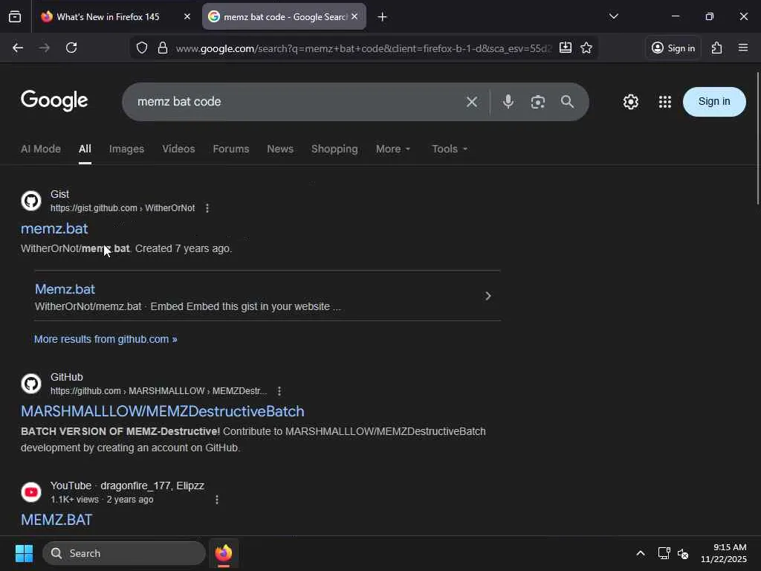Open tracking protection shield icon
This screenshot has width=761, height=571.
(x=142, y=48)
